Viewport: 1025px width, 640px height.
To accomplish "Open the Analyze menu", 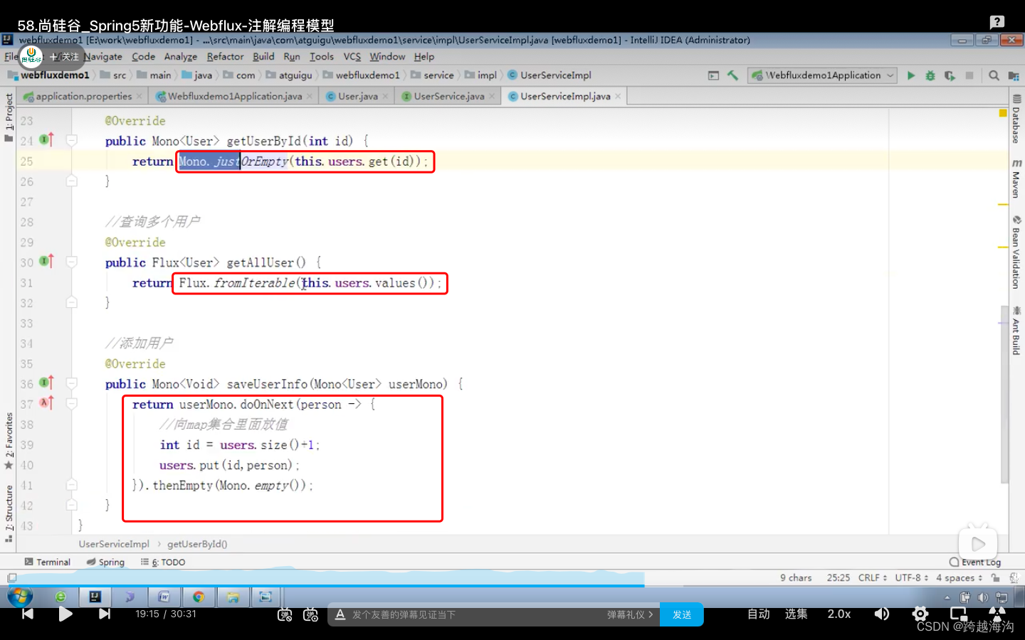I will pos(181,57).
